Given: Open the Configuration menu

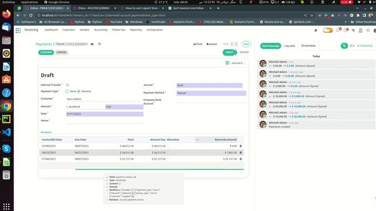Looking at the screenshot, I should [155, 30].
